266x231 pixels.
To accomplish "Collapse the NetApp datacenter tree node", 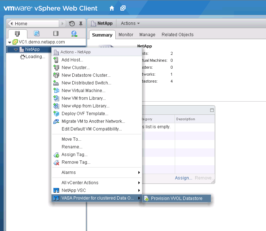I will 16,50.
